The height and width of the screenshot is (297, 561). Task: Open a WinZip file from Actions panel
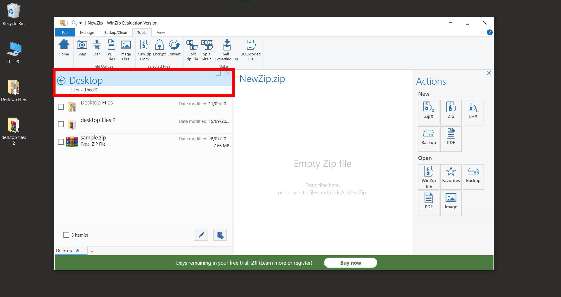428,177
